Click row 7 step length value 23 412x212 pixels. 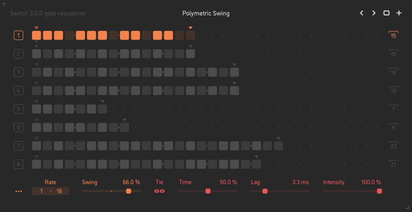click(x=393, y=146)
